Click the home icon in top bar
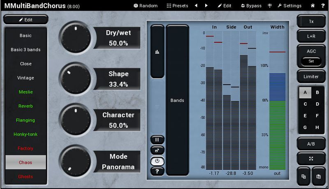The width and height of the screenshot is (329, 189). click(313, 6)
